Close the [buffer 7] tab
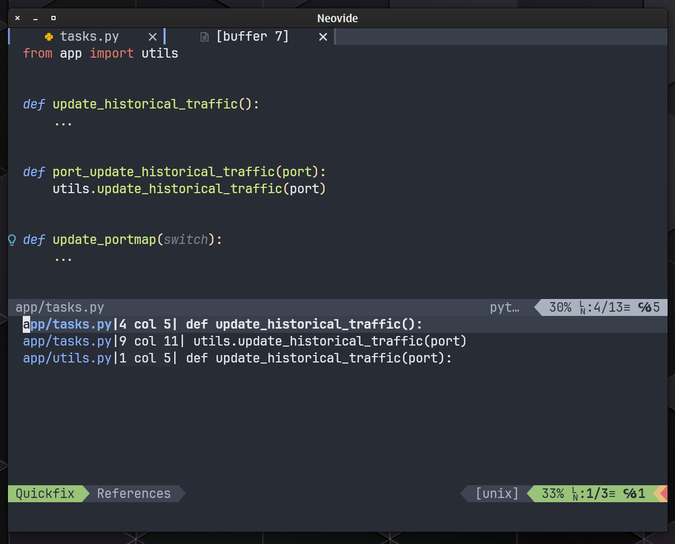 click(323, 37)
